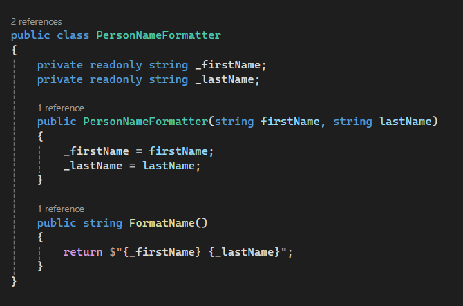
Task: Click inside the interpolated string in the return statement
Action: (x=200, y=251)
